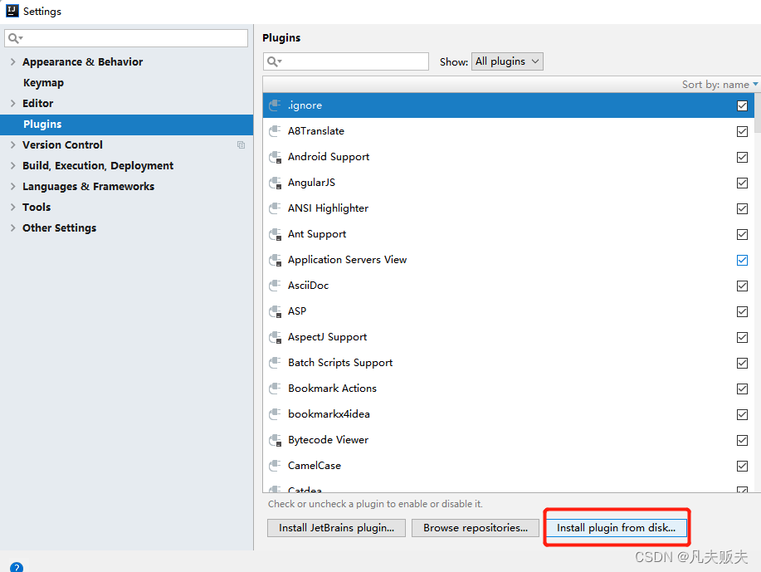The image size is (761, 572).
Task: Disable the A8Translate plugin checkbox
Action: (742, 132)
